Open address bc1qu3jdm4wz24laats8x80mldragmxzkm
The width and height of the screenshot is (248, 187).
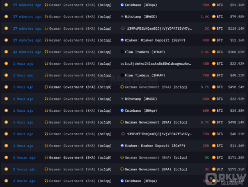155,64
